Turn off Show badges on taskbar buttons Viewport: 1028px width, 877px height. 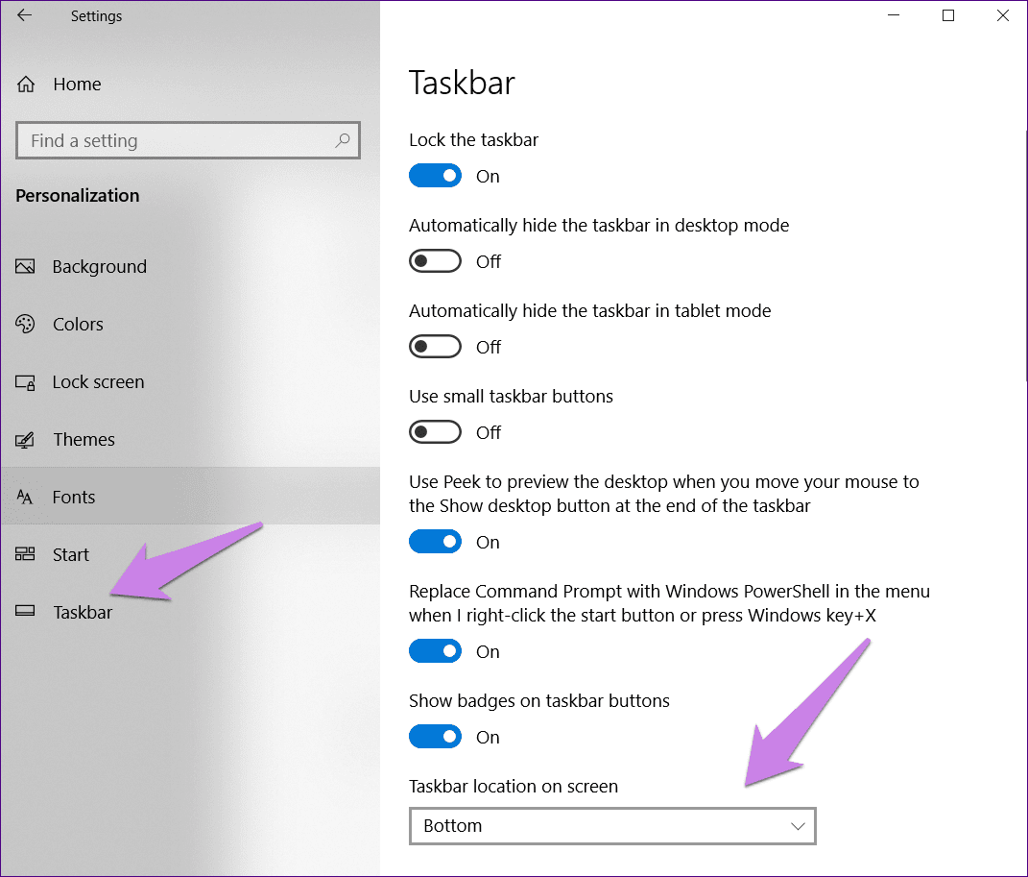point(436,737)
